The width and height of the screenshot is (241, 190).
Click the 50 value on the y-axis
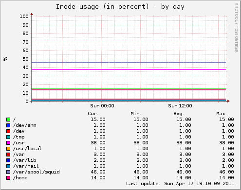click(x=25, y=59)
